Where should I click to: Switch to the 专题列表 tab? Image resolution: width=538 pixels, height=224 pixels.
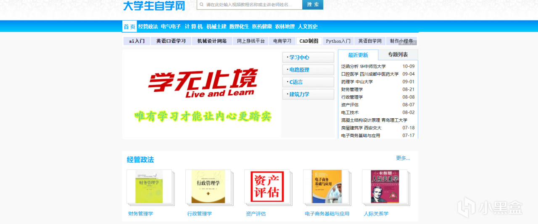398,55
